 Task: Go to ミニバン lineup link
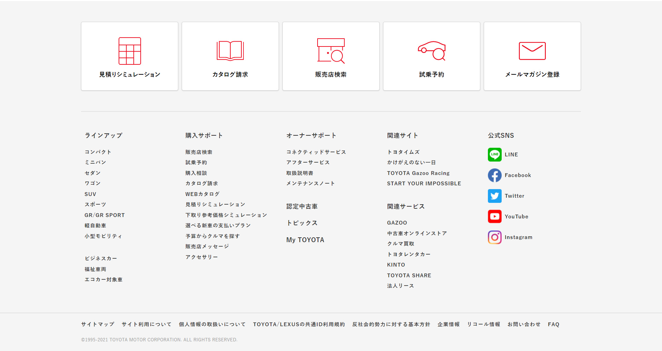pyautogui.click(x=96, y=162)
